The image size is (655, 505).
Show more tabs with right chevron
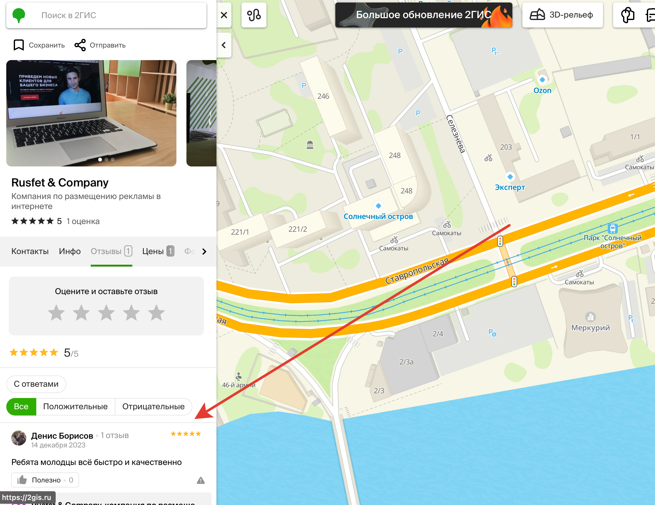[x=204, y=252]
